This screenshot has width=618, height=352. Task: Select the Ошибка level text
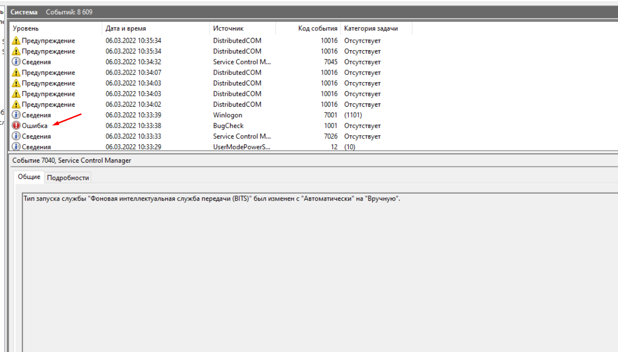click(35, 126)
